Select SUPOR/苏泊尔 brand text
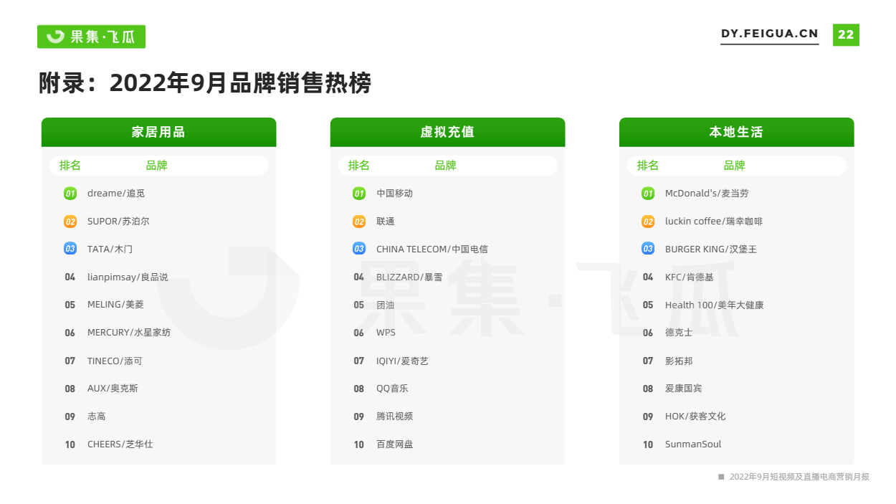 pyautogui.click(x=118, y=222)
